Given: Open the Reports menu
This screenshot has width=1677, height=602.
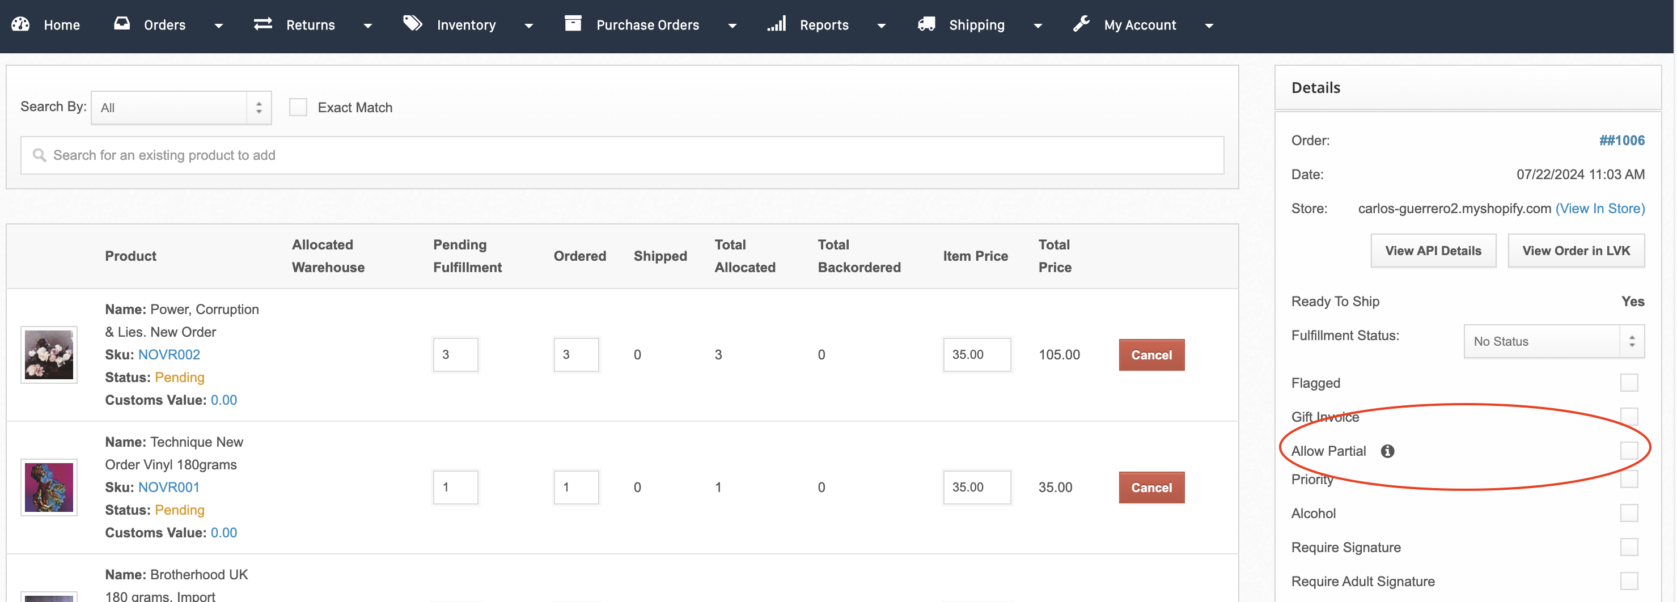Looking at the screenshot, I should (824, 25).
